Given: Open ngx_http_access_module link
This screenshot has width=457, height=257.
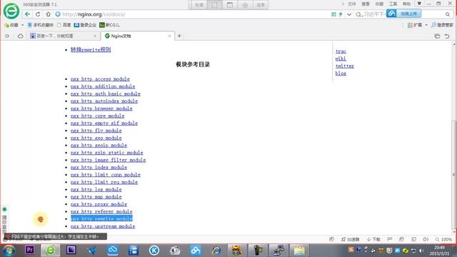Looking at the screenshot, I should [100, 79].
